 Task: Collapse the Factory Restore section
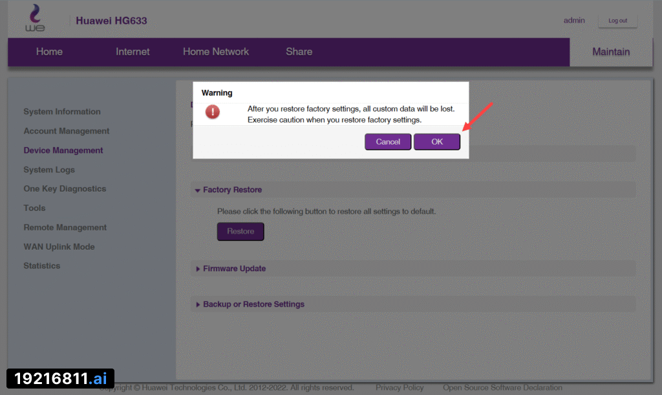[x=232, y=190]
